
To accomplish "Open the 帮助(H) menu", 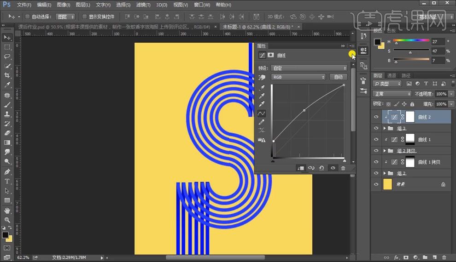I will [223, 5].
